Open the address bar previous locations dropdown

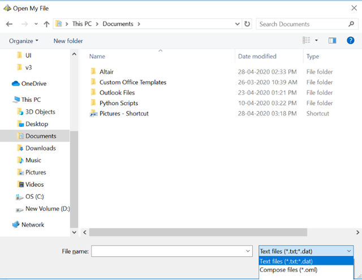[237, 24]
